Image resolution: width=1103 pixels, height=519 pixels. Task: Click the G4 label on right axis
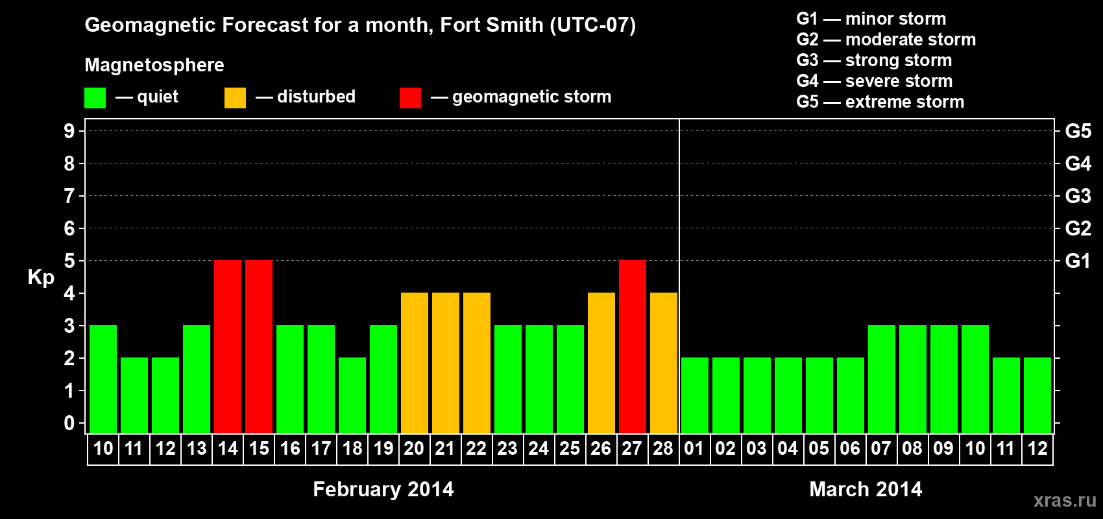click(1078, 163)
